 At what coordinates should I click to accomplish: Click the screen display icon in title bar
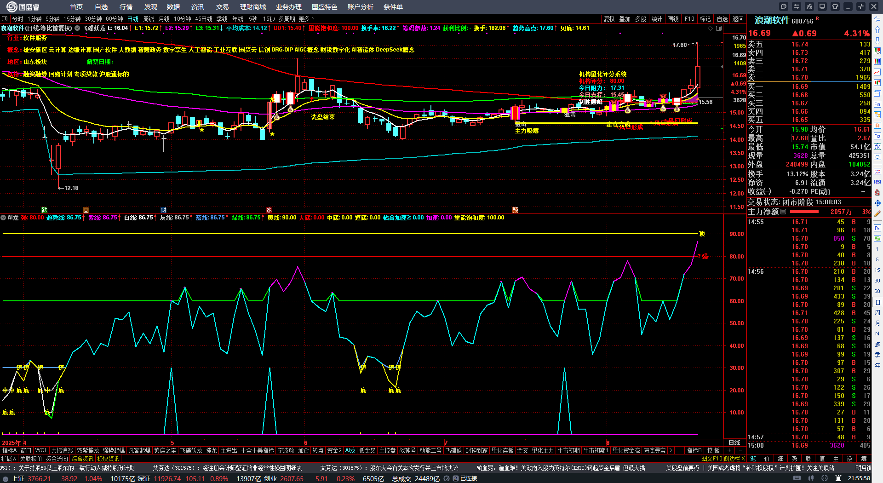(x=822, y=6)
